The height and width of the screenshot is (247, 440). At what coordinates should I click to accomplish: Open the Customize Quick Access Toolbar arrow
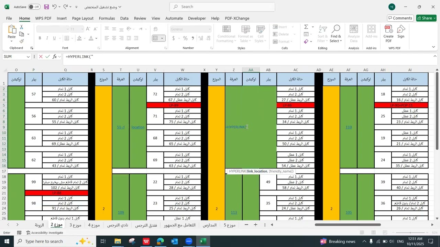(76, 7)
